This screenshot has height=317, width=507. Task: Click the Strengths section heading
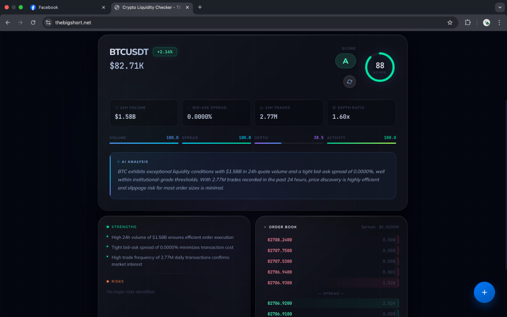pos(124,227)
